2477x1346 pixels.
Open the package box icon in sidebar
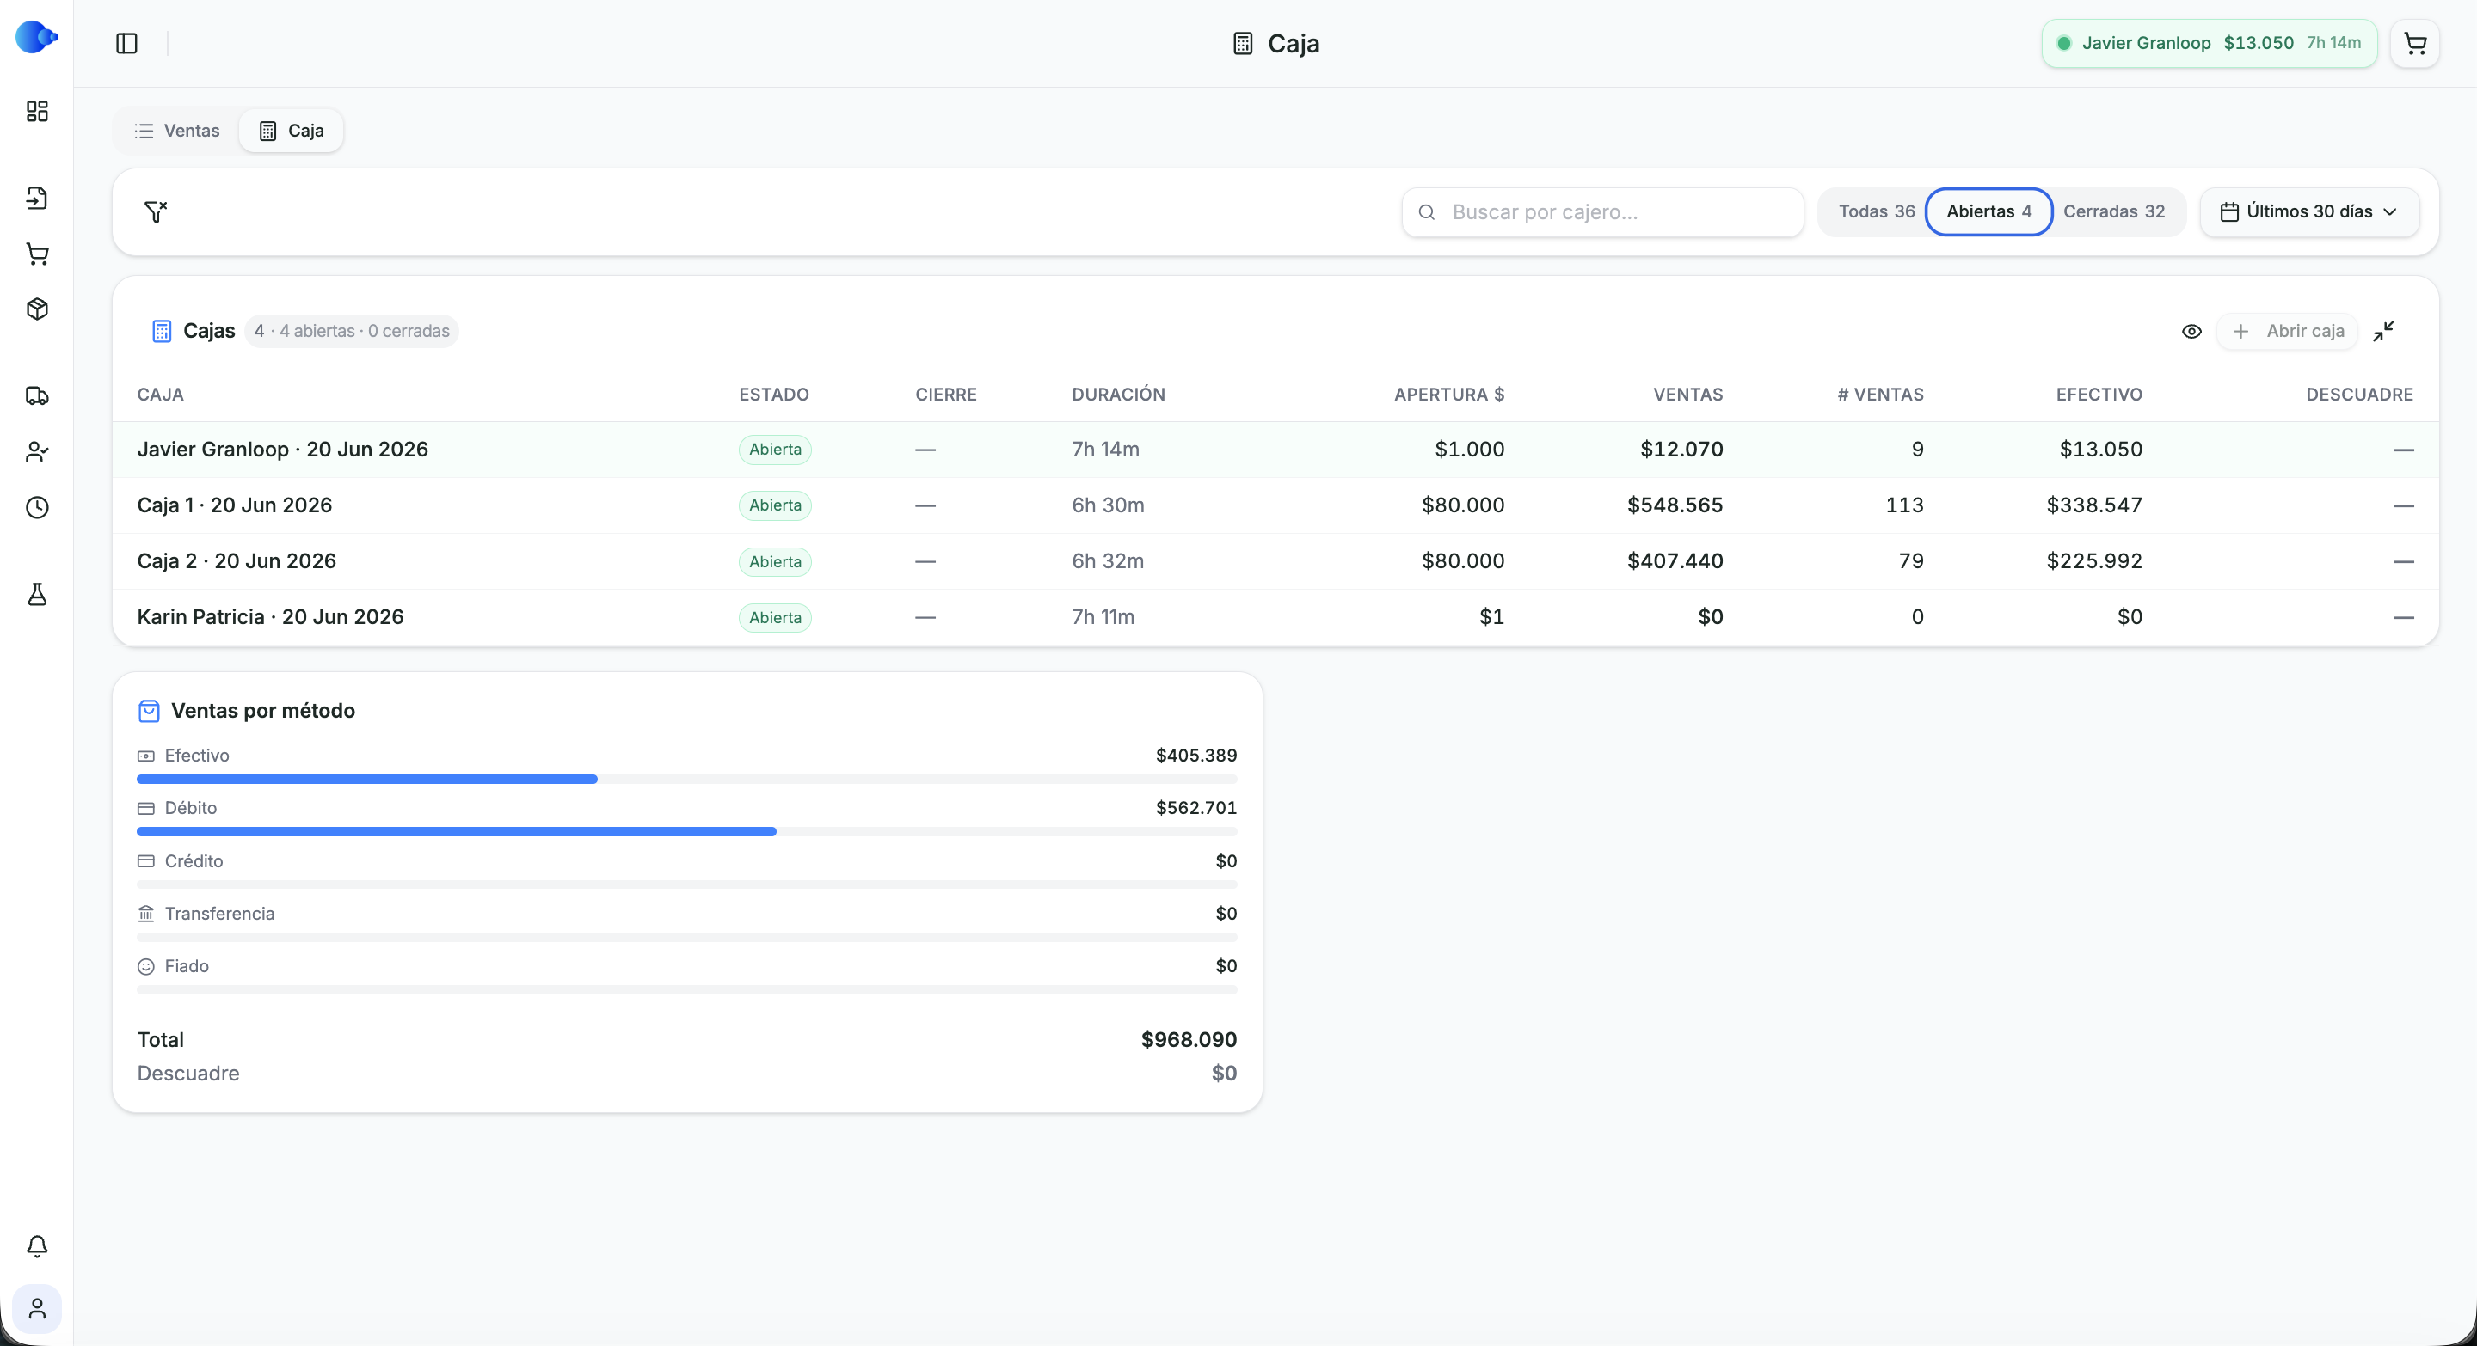(36, 309)
